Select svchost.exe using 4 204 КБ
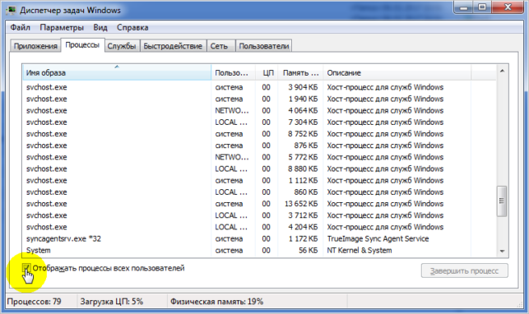The image size is (529, 314). pyautogui.click(x=260, y=227)
